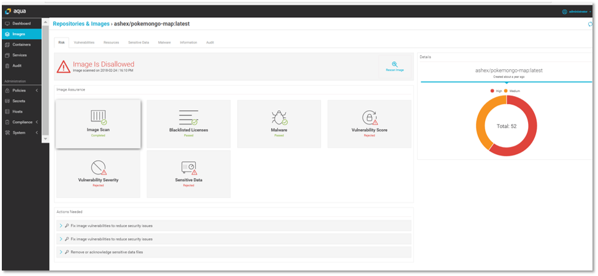Click the Compliance checkbox icon in sidebar
The image size is (598, 276).
click(x=7, y=122)
